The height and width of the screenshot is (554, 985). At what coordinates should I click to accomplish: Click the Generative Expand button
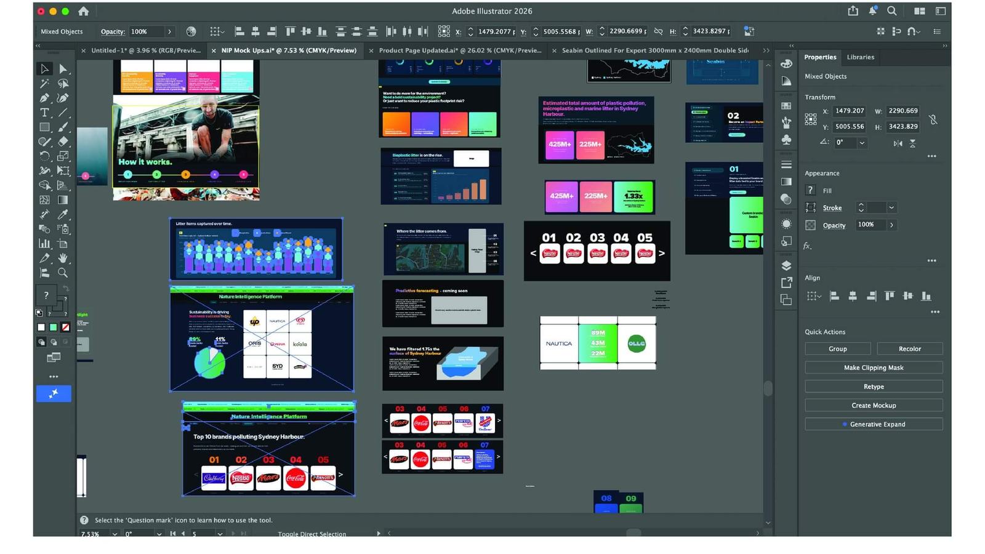874,425
